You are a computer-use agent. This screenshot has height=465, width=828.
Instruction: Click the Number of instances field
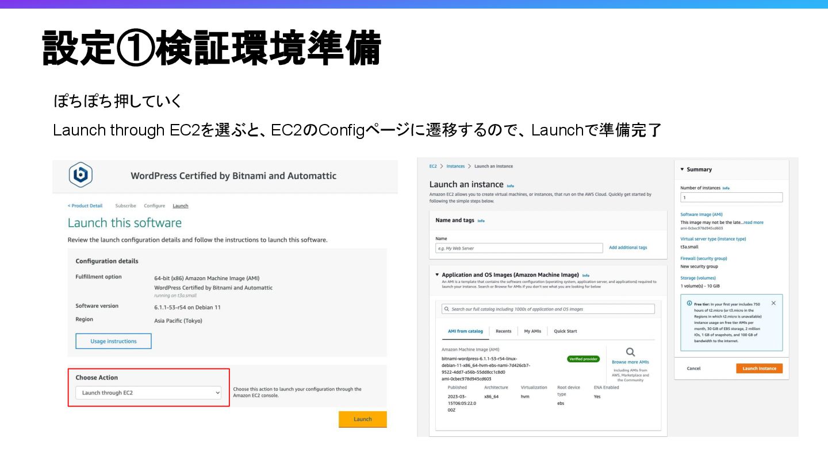click(731, 197)
